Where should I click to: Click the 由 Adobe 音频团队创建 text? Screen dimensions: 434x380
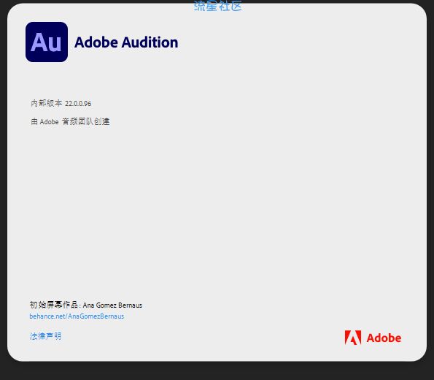[70, 121]
